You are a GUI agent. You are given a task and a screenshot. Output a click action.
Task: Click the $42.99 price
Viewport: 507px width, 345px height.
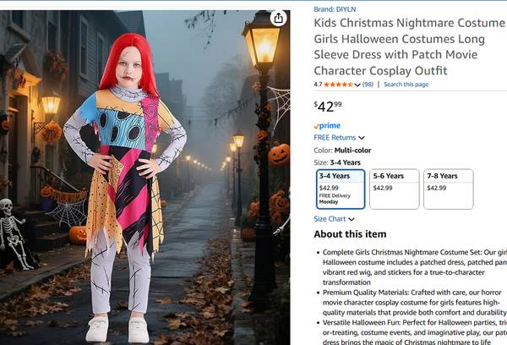click(x=328, y=106)
